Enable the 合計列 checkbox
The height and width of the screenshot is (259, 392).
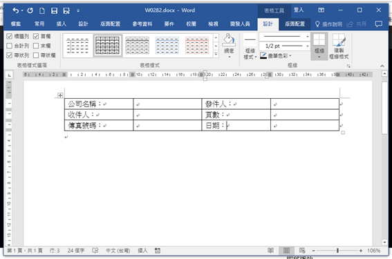pyautogui.click(x=9, y=46)
